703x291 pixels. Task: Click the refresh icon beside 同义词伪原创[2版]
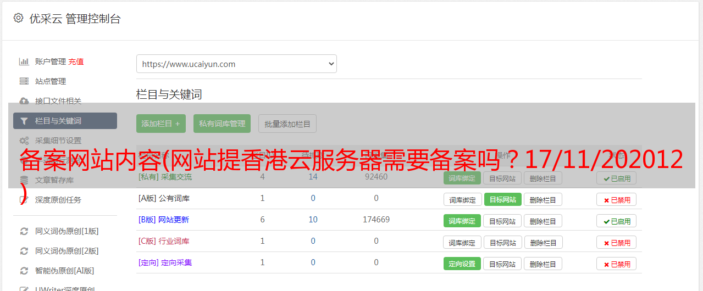click(24, 251)
